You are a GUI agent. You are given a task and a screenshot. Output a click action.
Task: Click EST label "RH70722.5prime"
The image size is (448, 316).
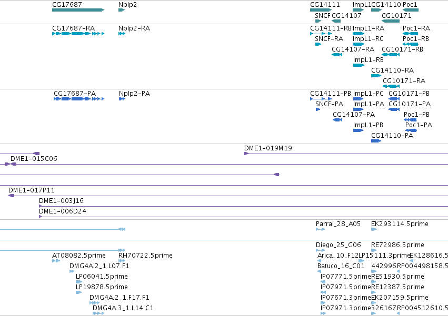(x=145, y=255)
